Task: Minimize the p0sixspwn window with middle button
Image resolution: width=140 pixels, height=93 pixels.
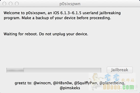Action: [10, 4]
